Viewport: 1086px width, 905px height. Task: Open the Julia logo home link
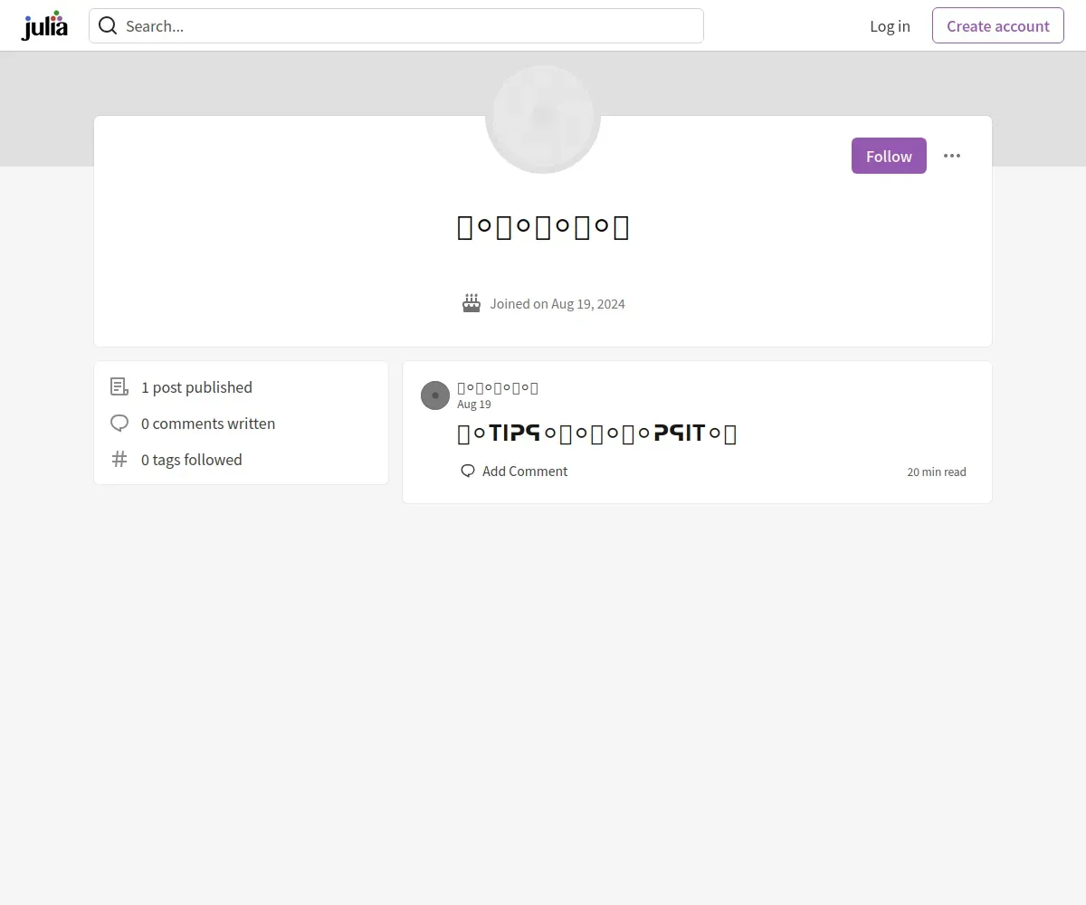pyautogui.click(x=44, y=25)
